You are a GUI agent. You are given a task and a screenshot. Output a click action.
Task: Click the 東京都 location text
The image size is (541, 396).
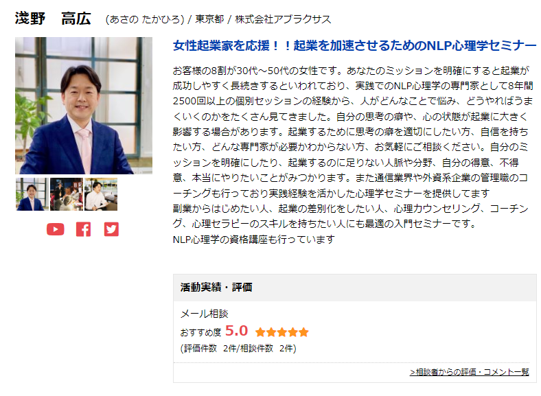(x=210, y=19)
